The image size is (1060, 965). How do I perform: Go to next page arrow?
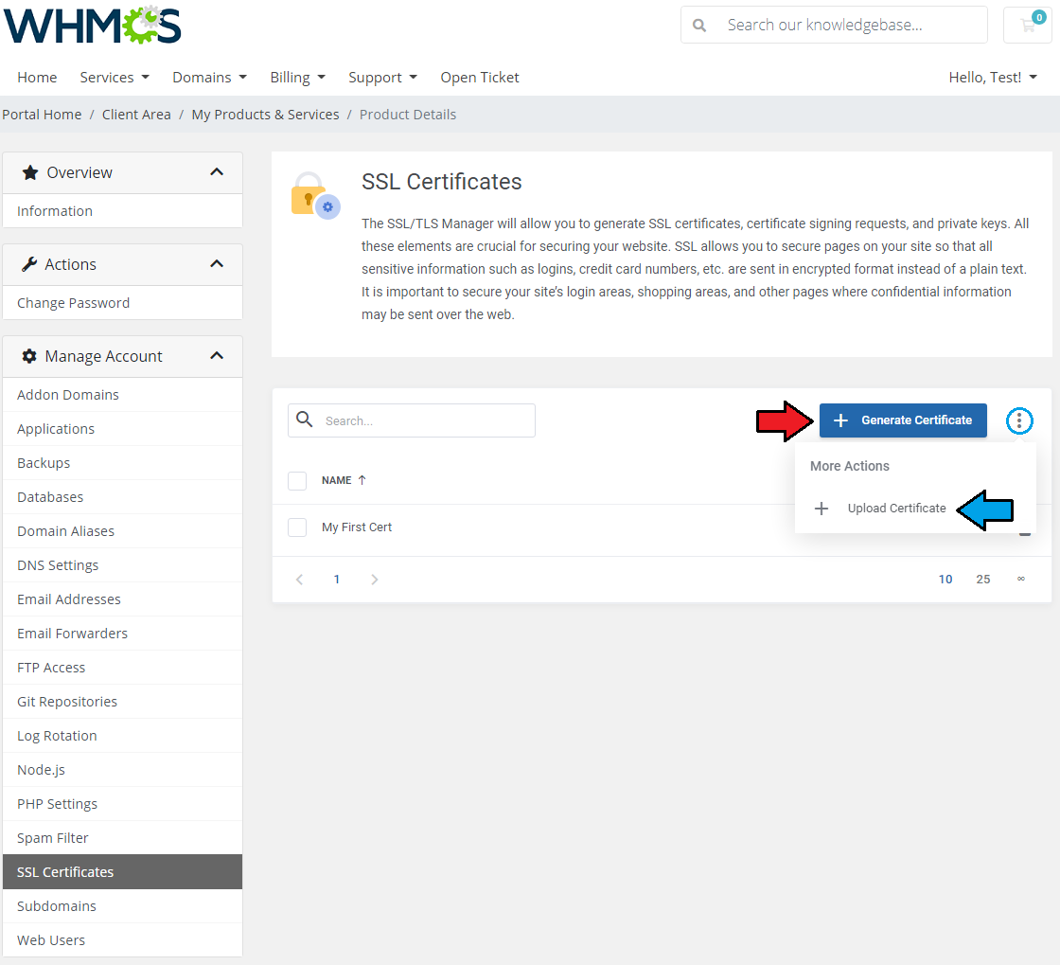tap(375, 580)
